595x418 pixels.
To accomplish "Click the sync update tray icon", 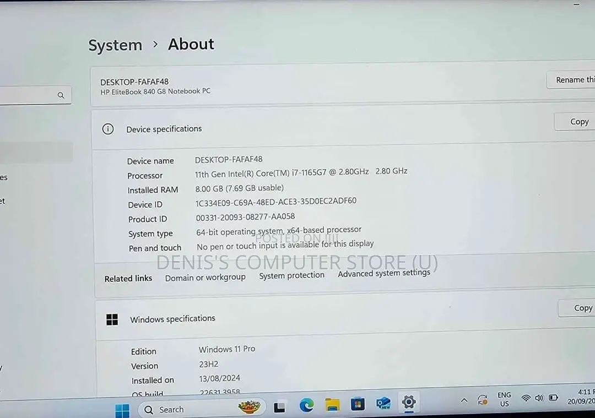I will click(482, 399).
